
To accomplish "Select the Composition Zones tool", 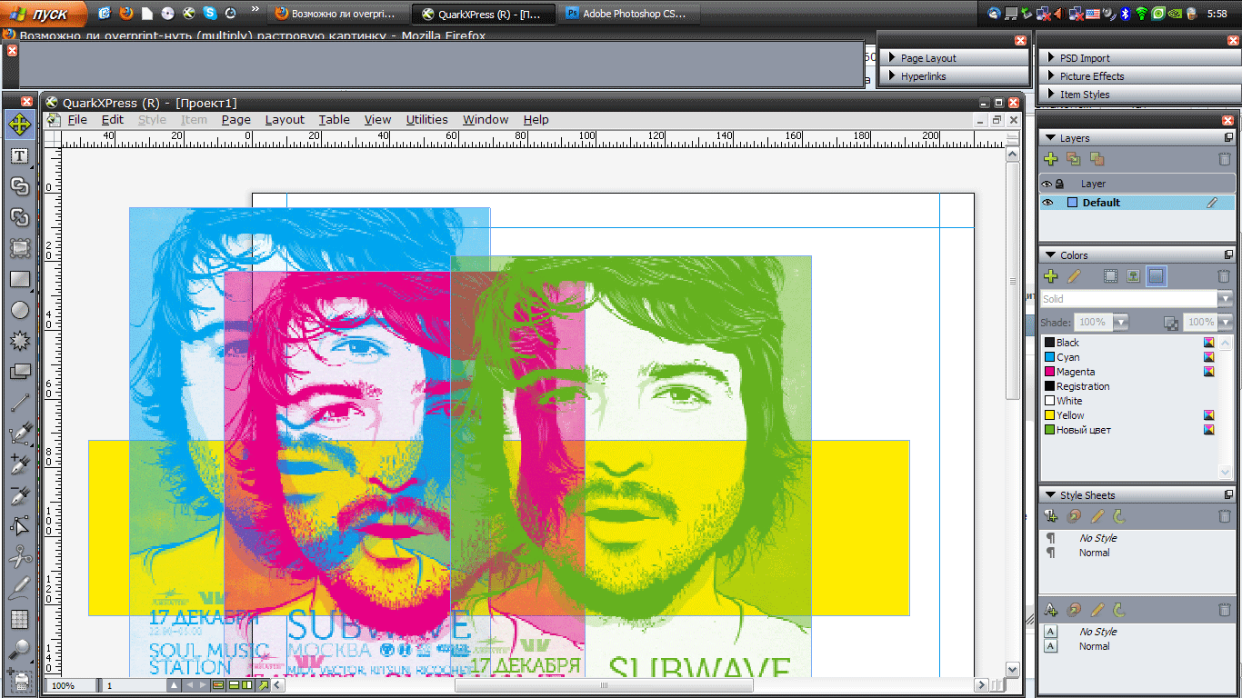I will pos(19,372).
